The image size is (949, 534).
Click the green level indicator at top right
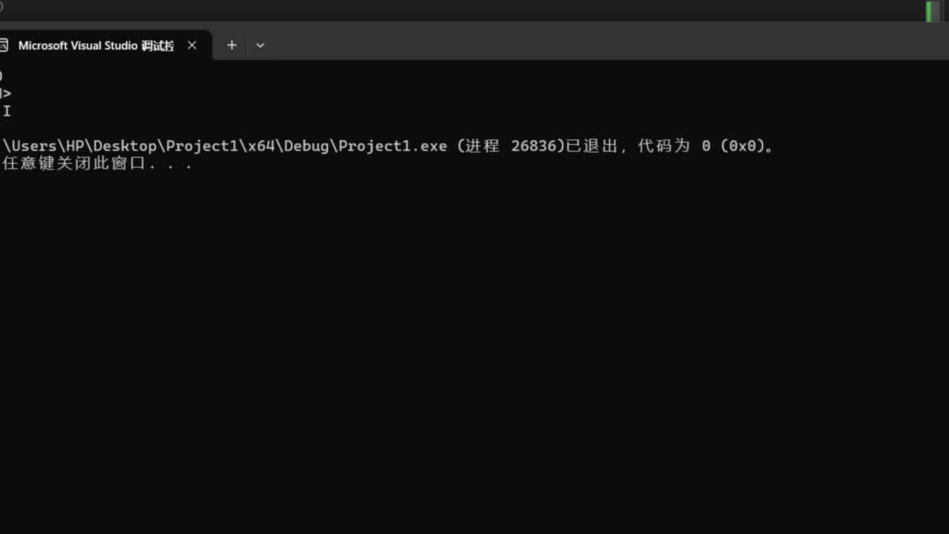929,11
